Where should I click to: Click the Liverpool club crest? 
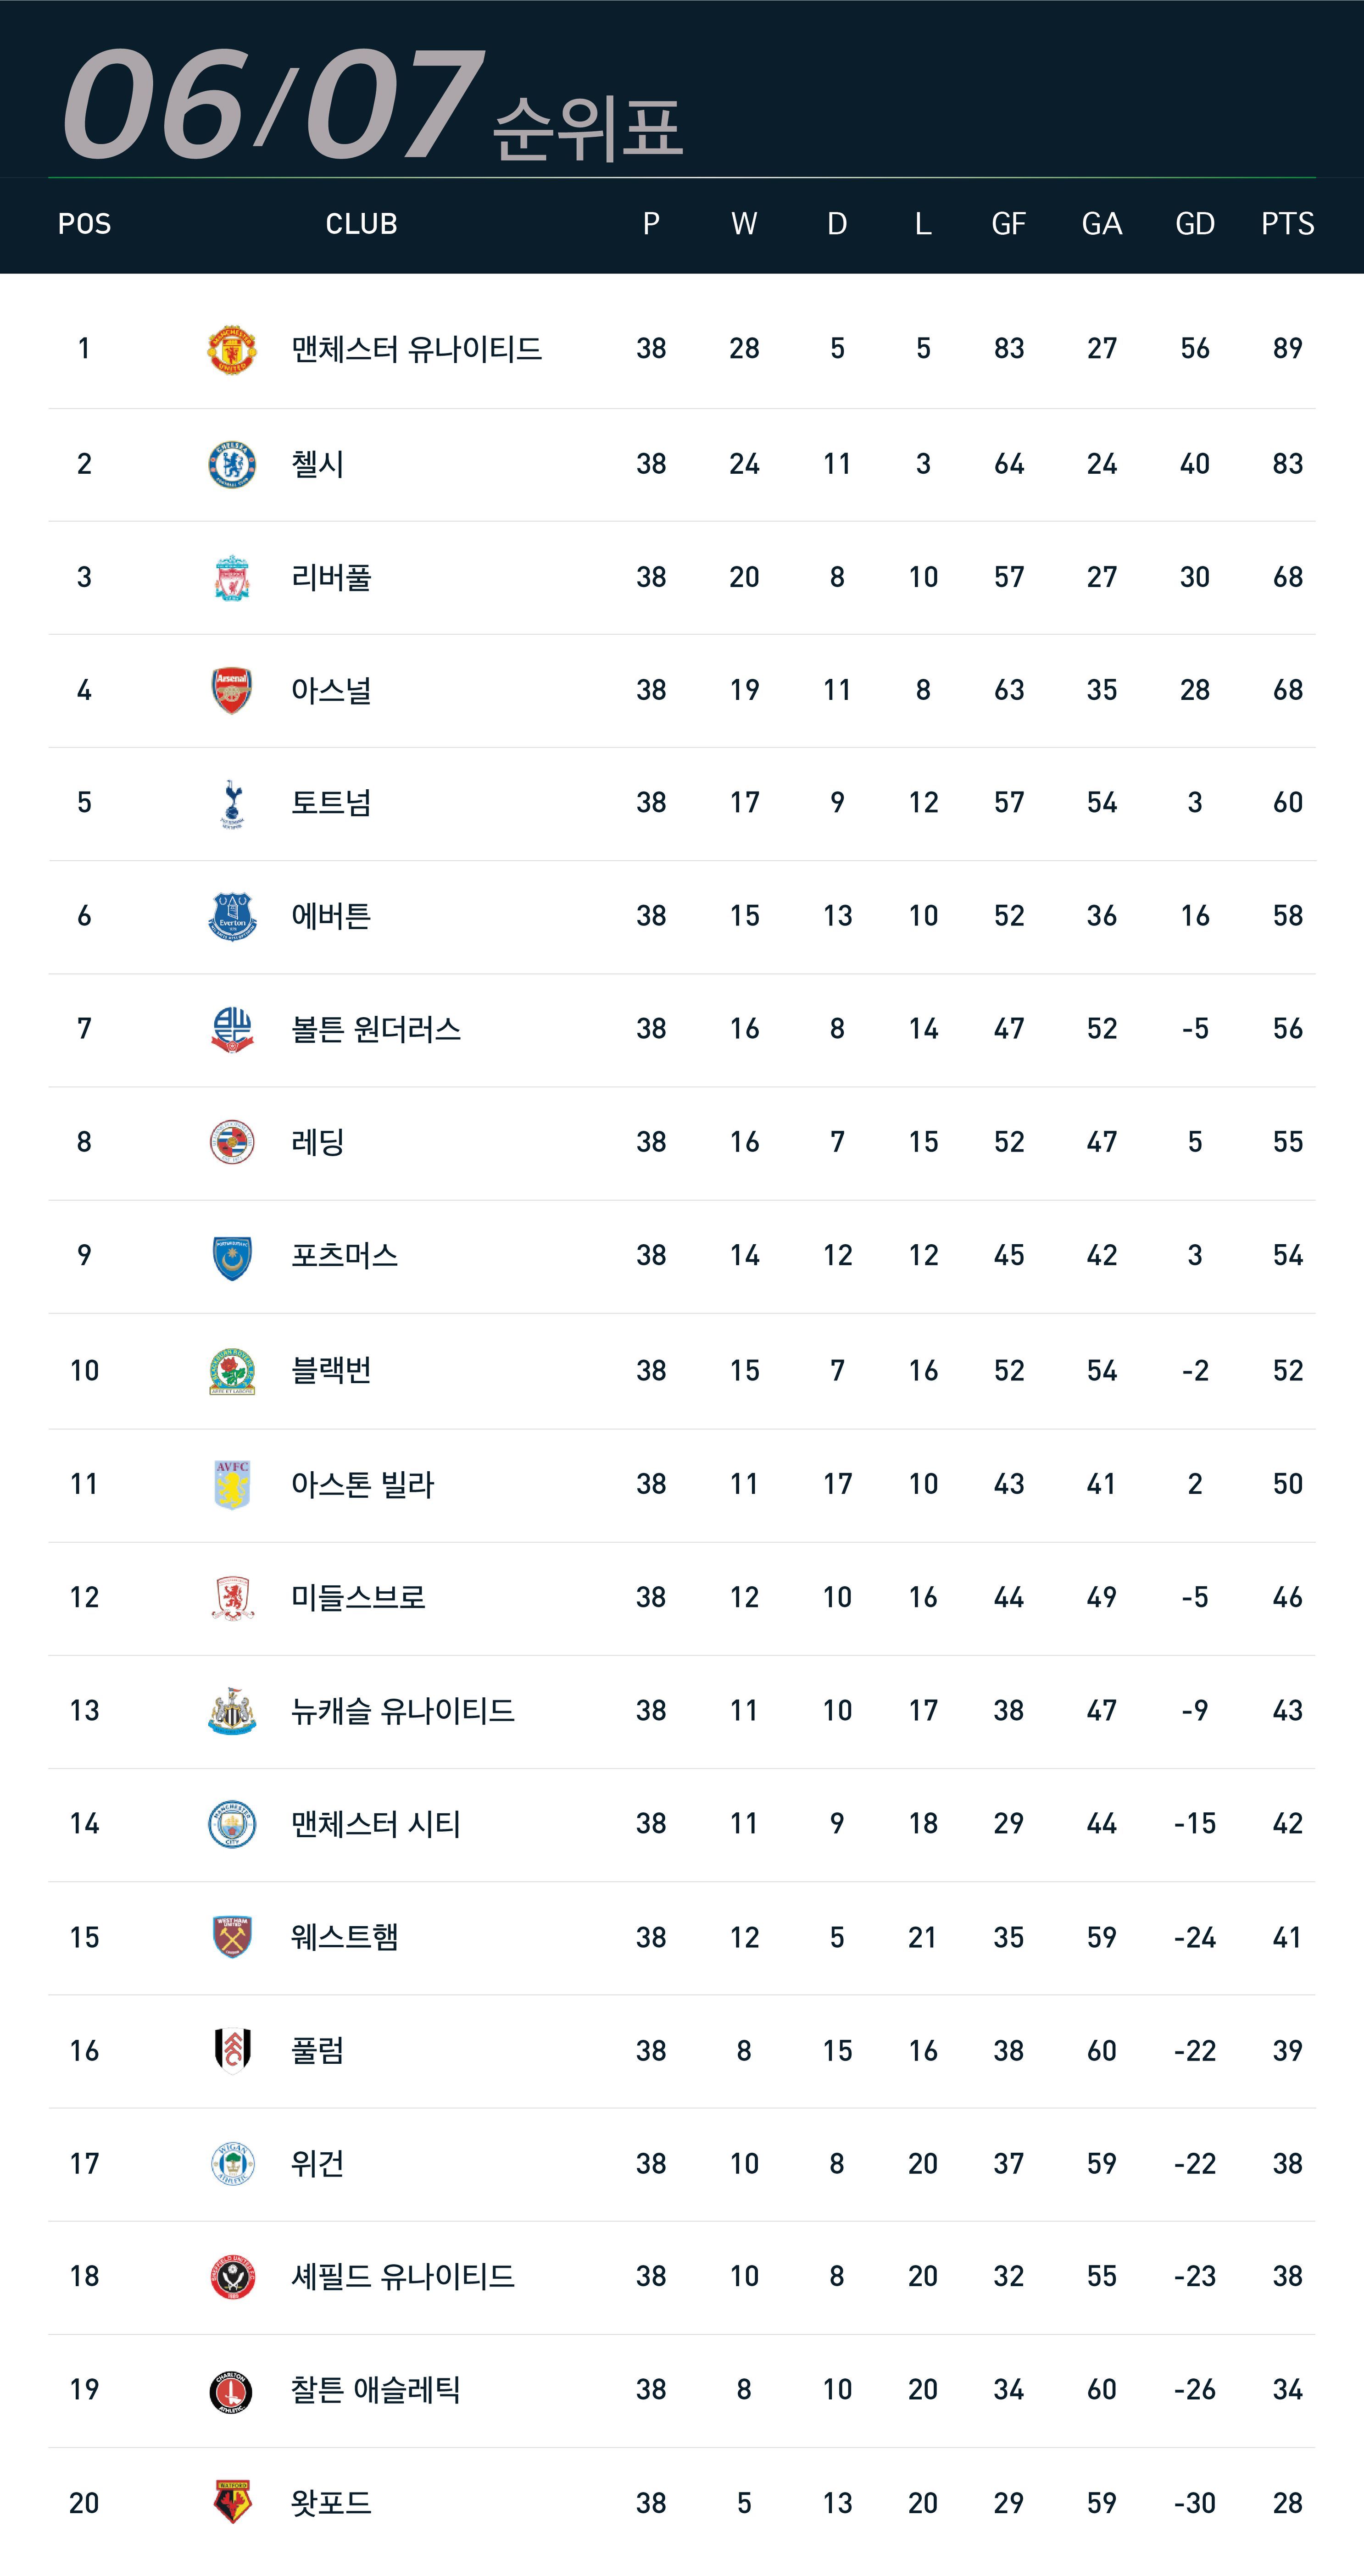[232, 577]
